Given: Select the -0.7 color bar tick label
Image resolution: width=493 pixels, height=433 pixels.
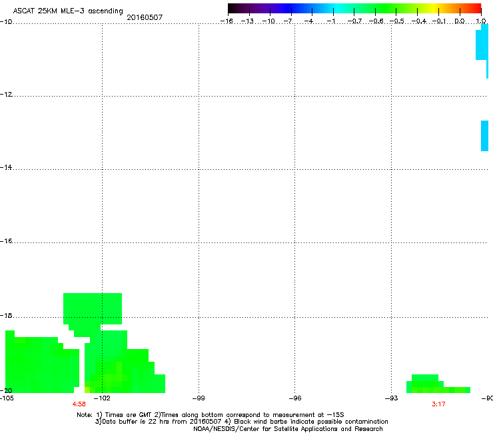Looking at the screenshot, I should pos(354,21).
